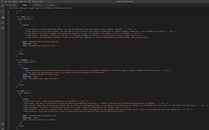Click the 'Maíz Duro' content line
The width and height of the screenshot is (209, 130).
95,103
